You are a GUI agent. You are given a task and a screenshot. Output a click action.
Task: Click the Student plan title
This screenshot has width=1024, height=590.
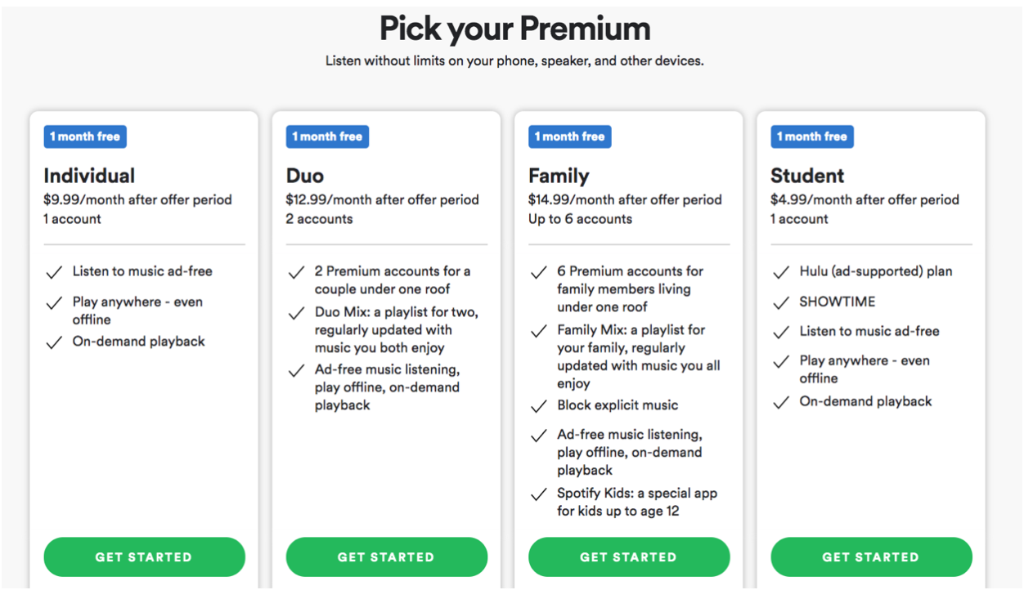pyautogui.click(x=807, y=176)
